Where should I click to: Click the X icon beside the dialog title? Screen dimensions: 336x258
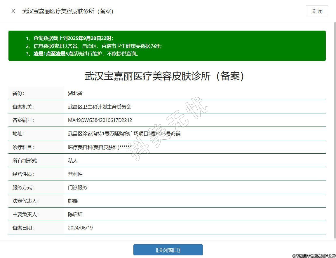(13, 11)
